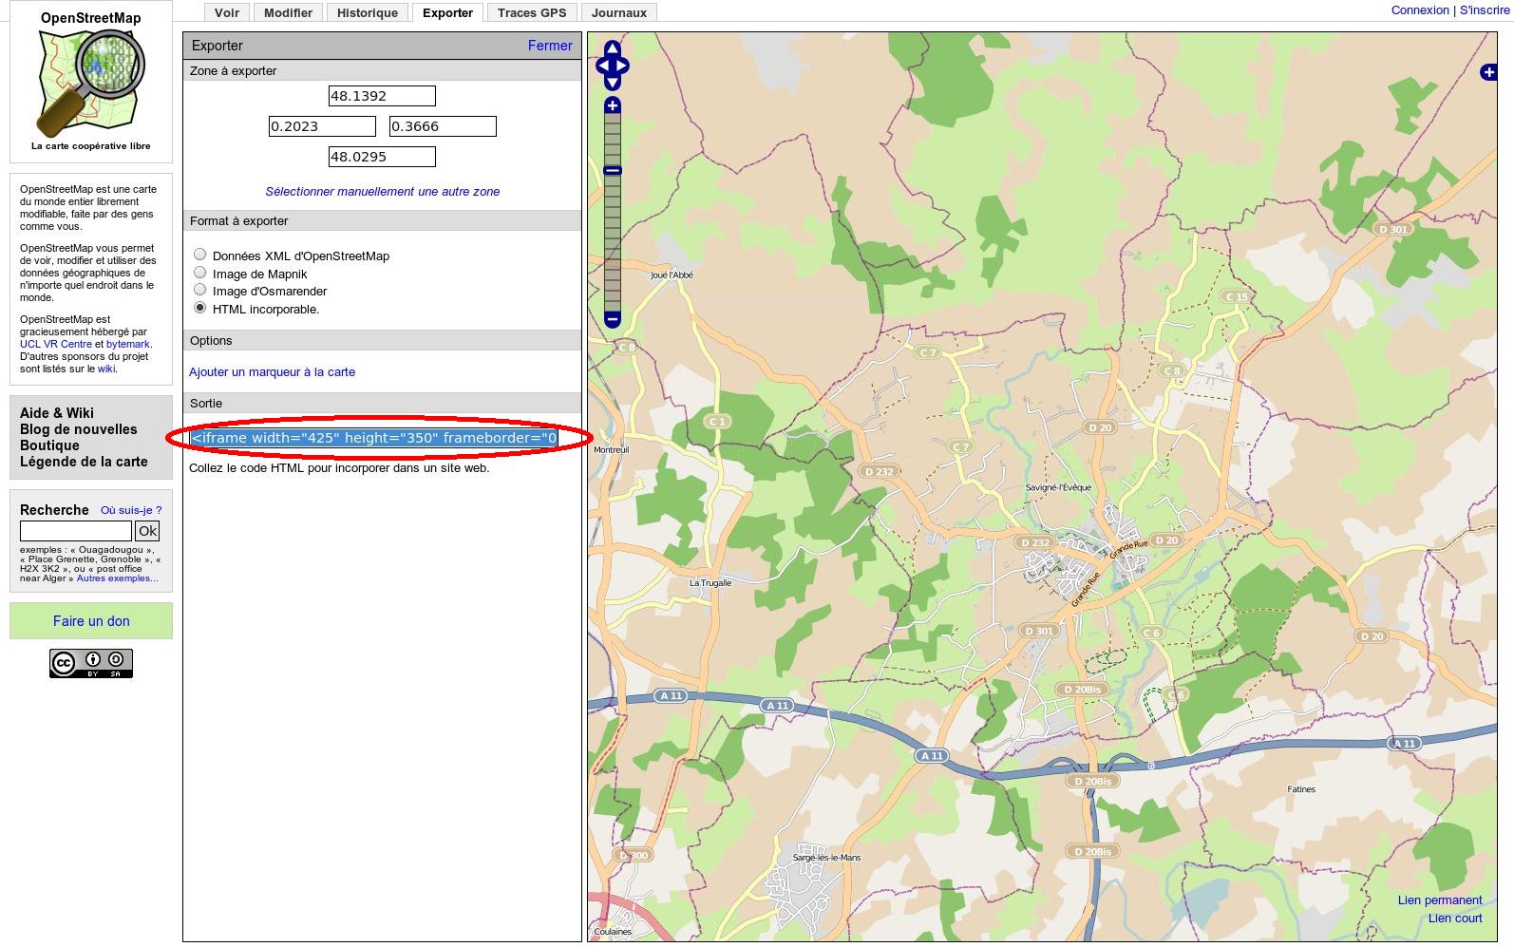The width and height of the screenshot is (1514, 947).
Task: Click the Savigné-l'Évêque map label
Action: (x=1059, y=487)
